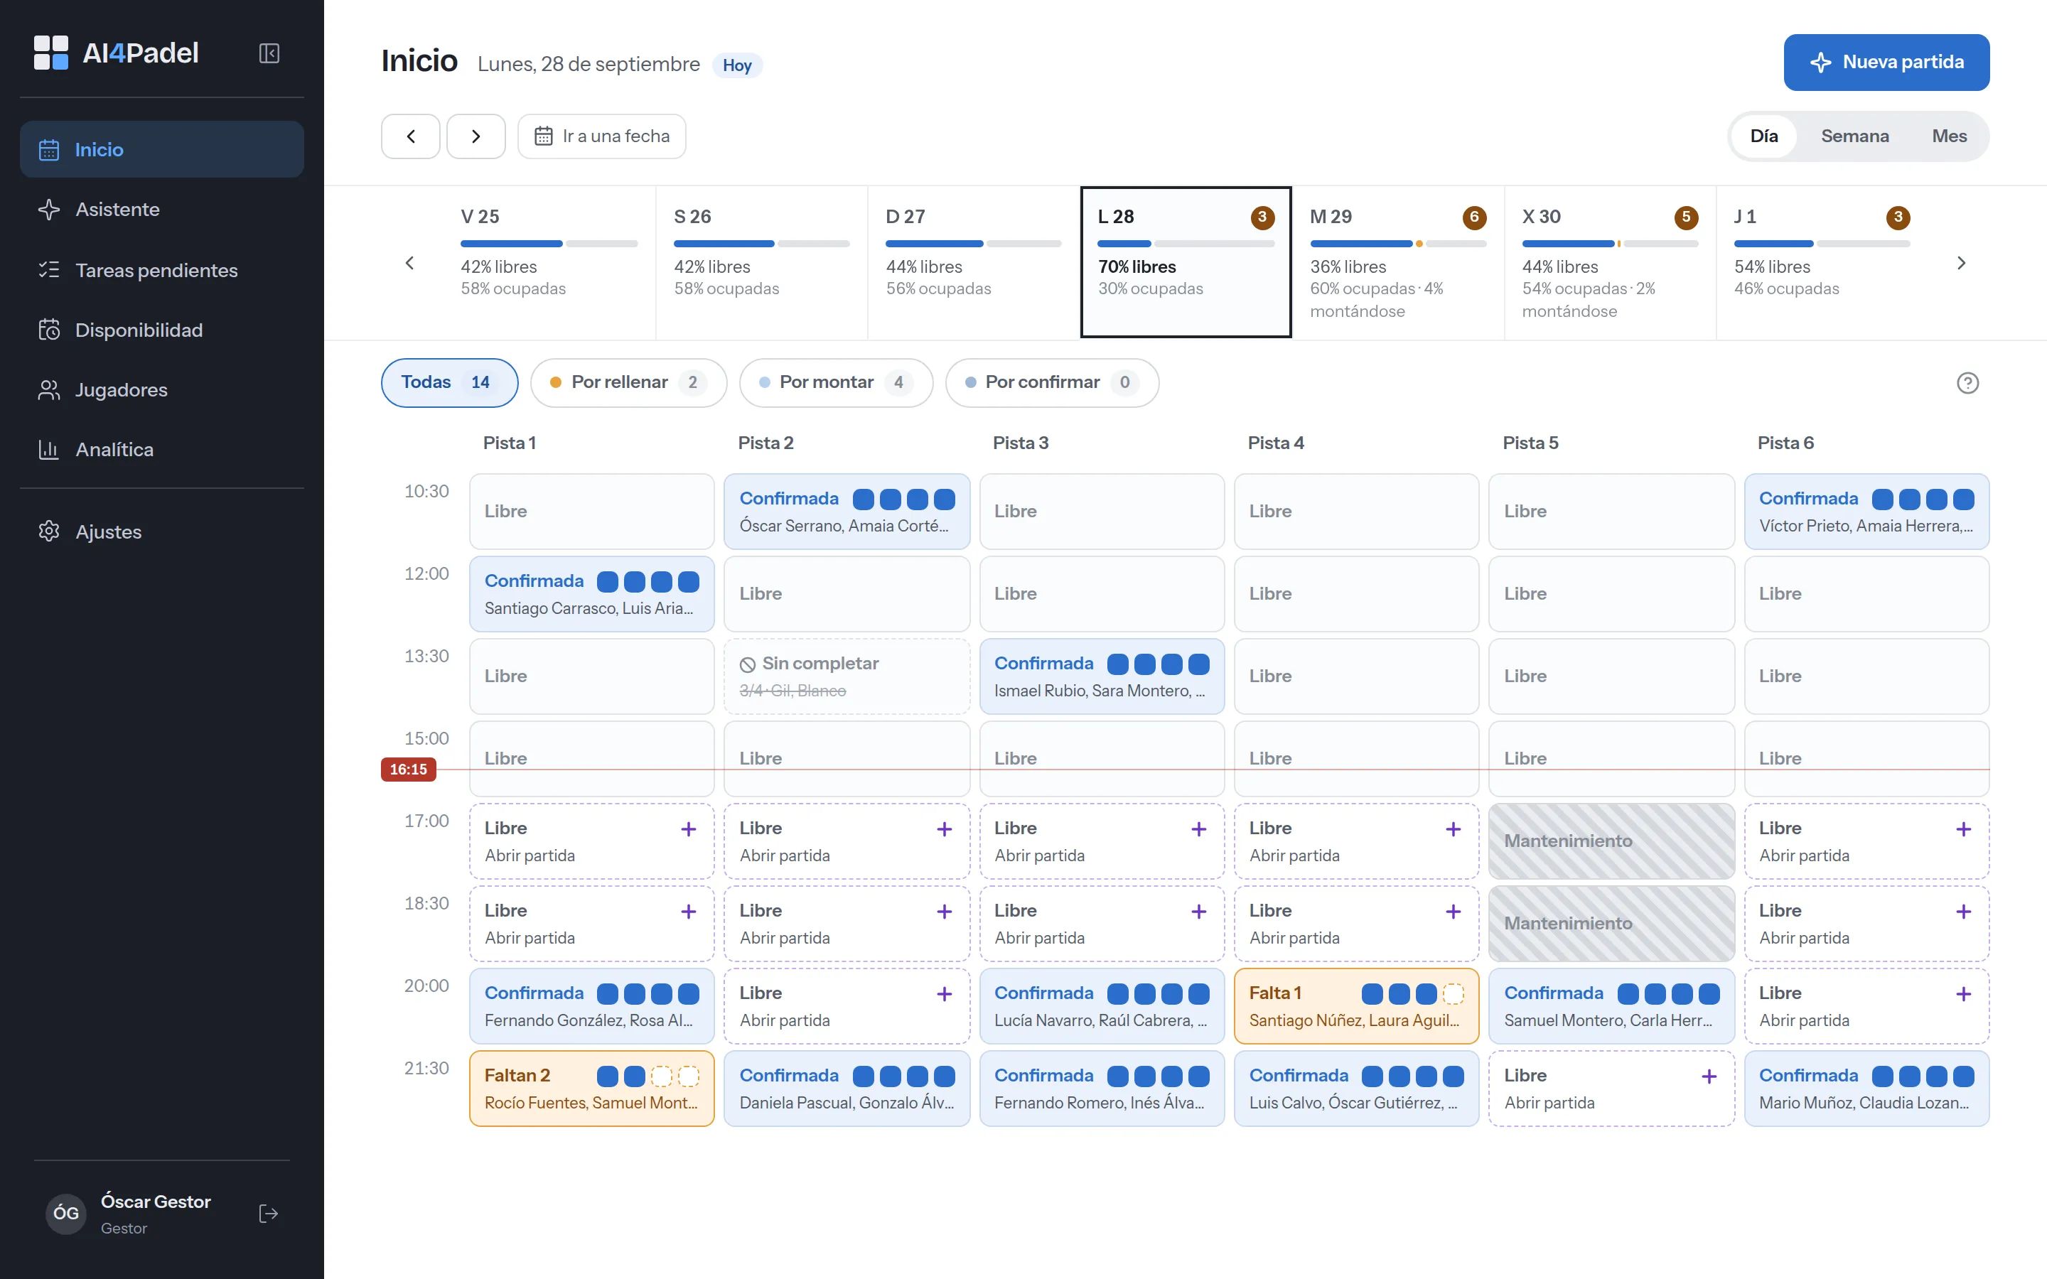Collapse the sidebar panel icon
The image size is (2047, 1279).
(269, 53)
